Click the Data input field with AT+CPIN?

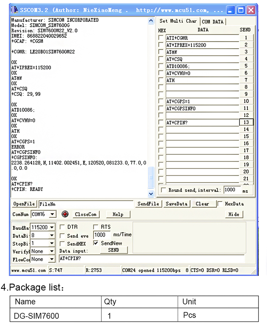151,258
